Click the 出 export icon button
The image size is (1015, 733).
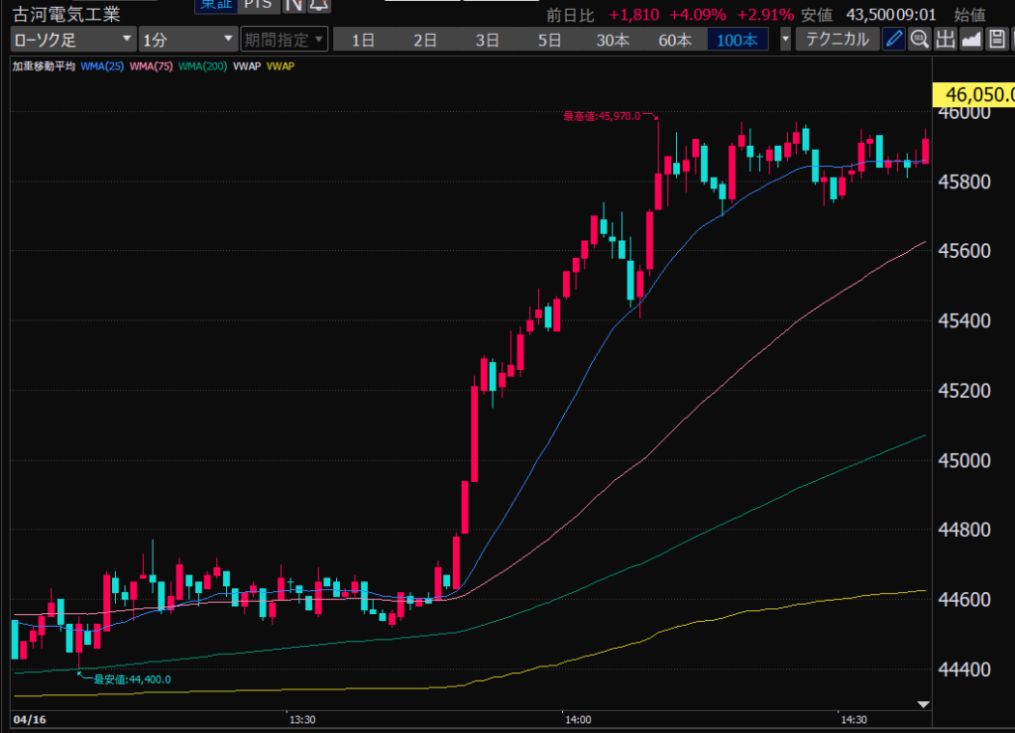pos(945,40)
